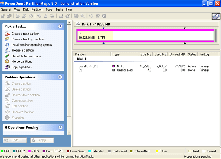
Task: Click the round info icon in toolbar
Action: tap(76, 16)
